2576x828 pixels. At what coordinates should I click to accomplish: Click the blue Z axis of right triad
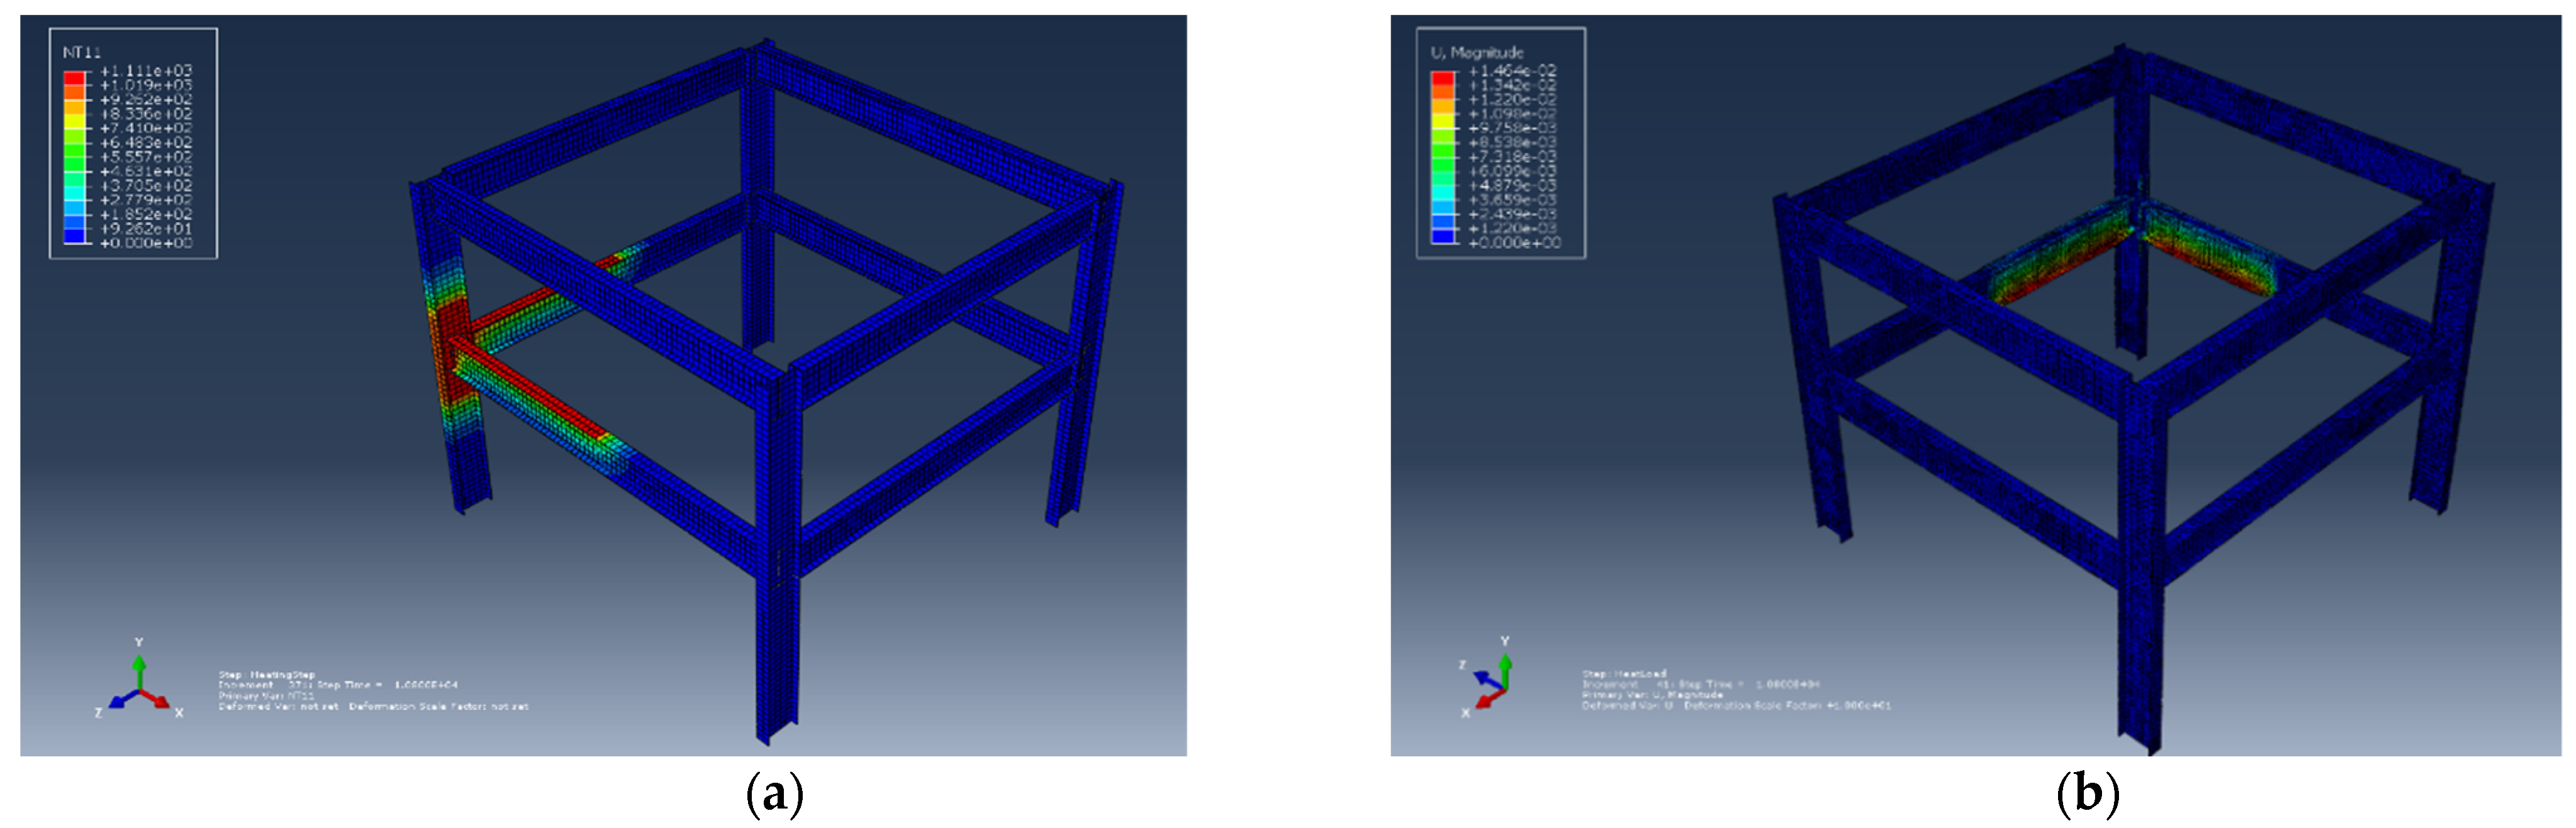tap(1486, 679)
